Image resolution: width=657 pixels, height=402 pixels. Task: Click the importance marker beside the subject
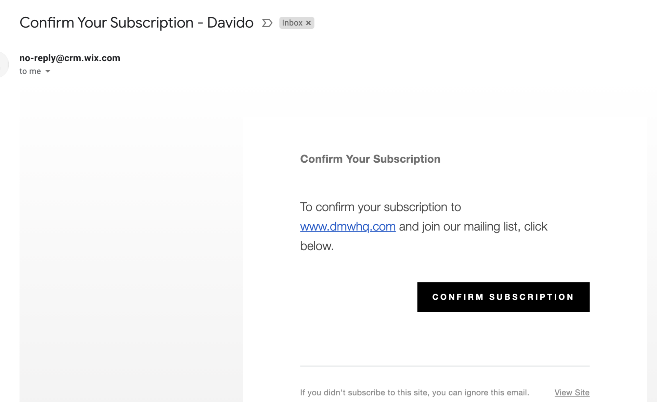pos(267,23)
